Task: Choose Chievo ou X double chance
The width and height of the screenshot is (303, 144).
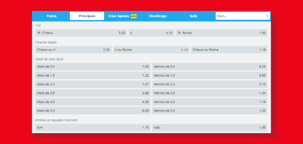Action: (73, 50)
